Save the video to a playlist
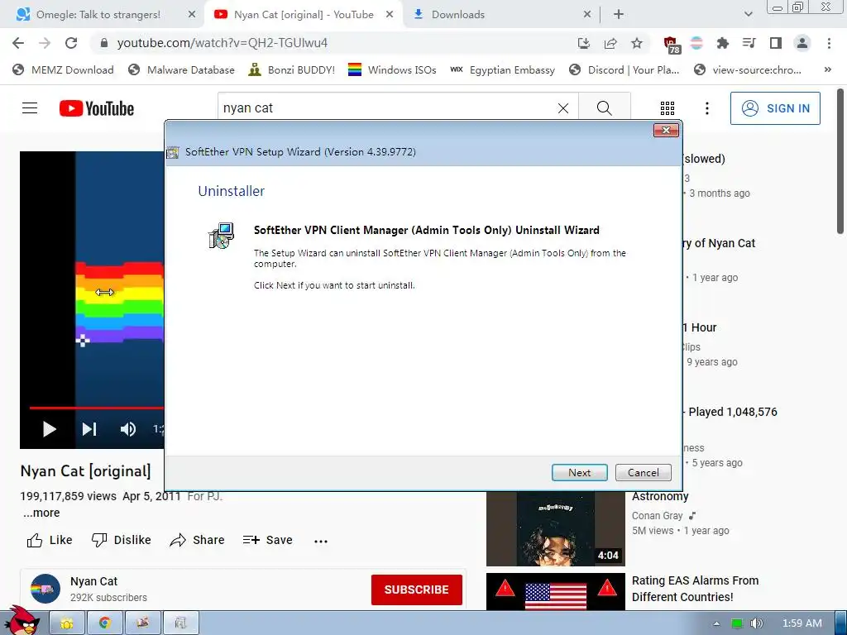This screenshot has height=635, width=847. click(268, 540)
